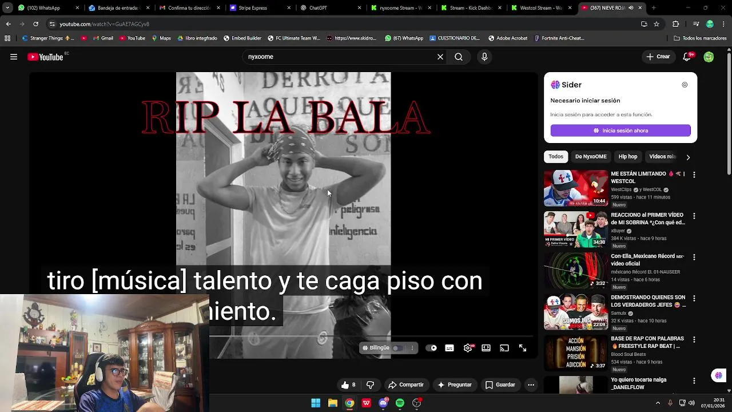This screenshot has height=412, width=732.
Task: Run search with magnifying glass button
Action: pos(459,57)
